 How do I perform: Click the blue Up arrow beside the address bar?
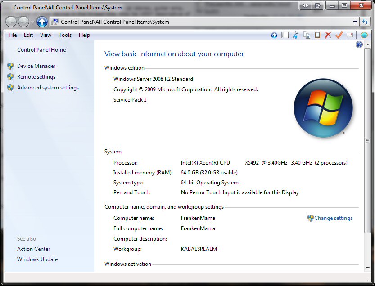(42, 22)
